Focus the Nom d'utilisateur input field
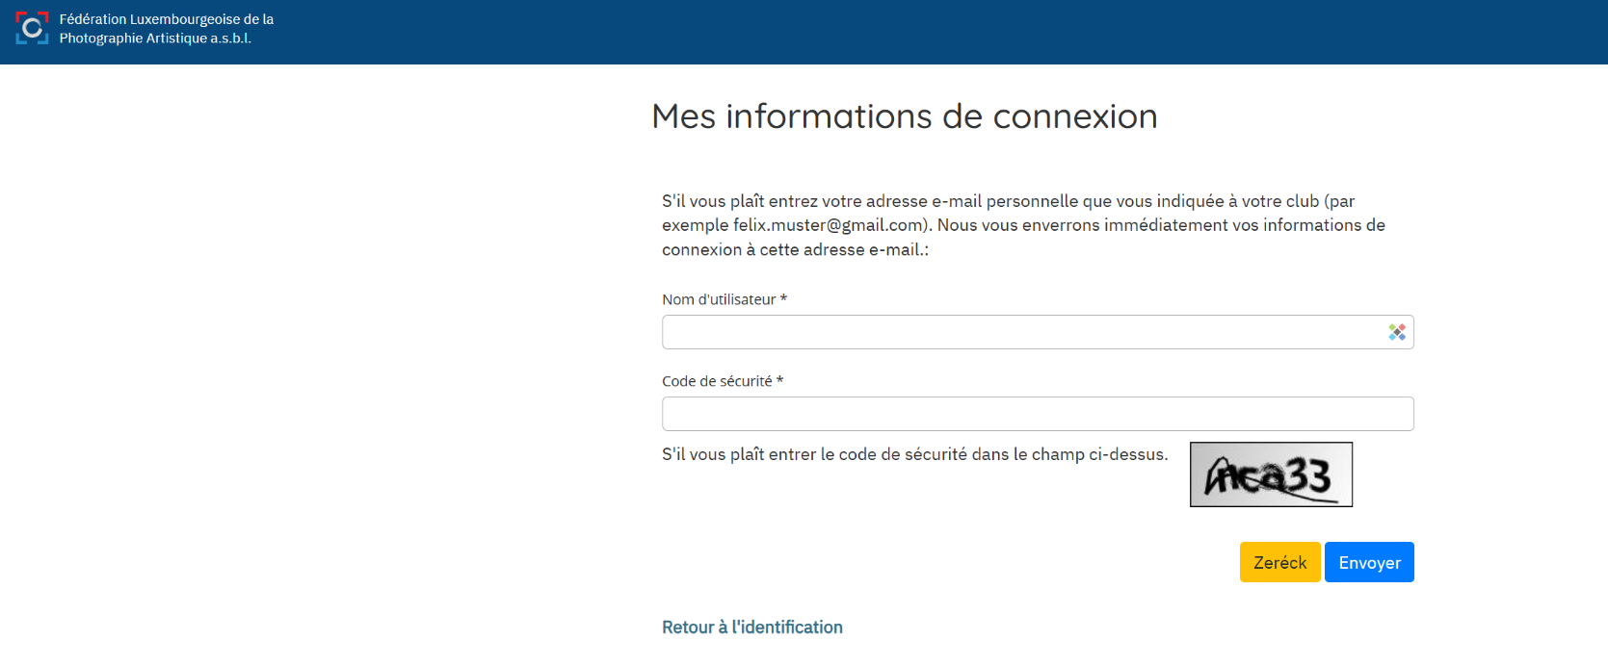The height and width of the screenshot is (666, 1608). coord(1021,332)
